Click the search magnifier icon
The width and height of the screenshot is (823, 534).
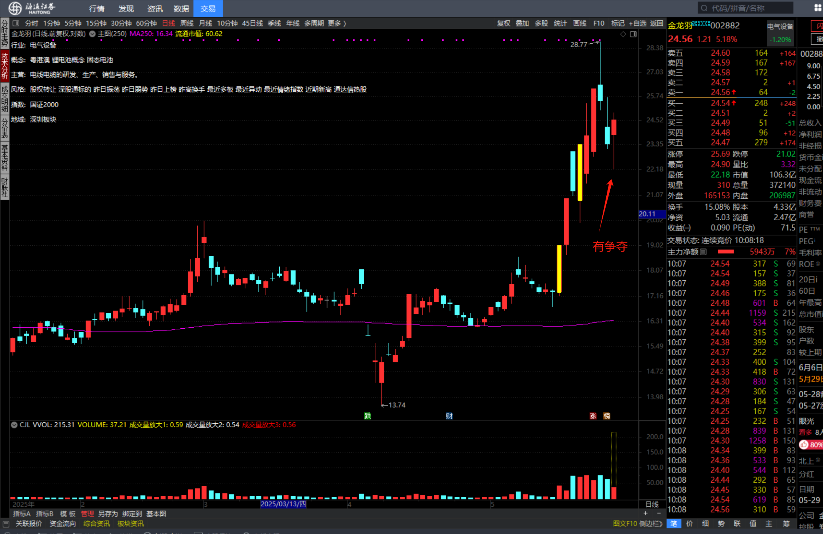[704, 8]
